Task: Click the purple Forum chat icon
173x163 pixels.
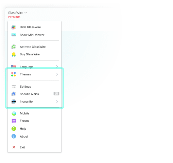Action: click(14, 121)
